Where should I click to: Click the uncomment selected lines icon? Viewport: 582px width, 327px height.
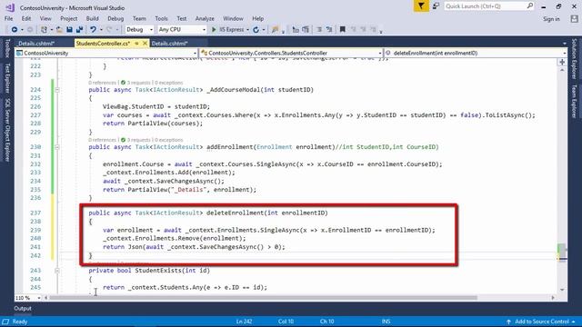[x=329, y=29]
